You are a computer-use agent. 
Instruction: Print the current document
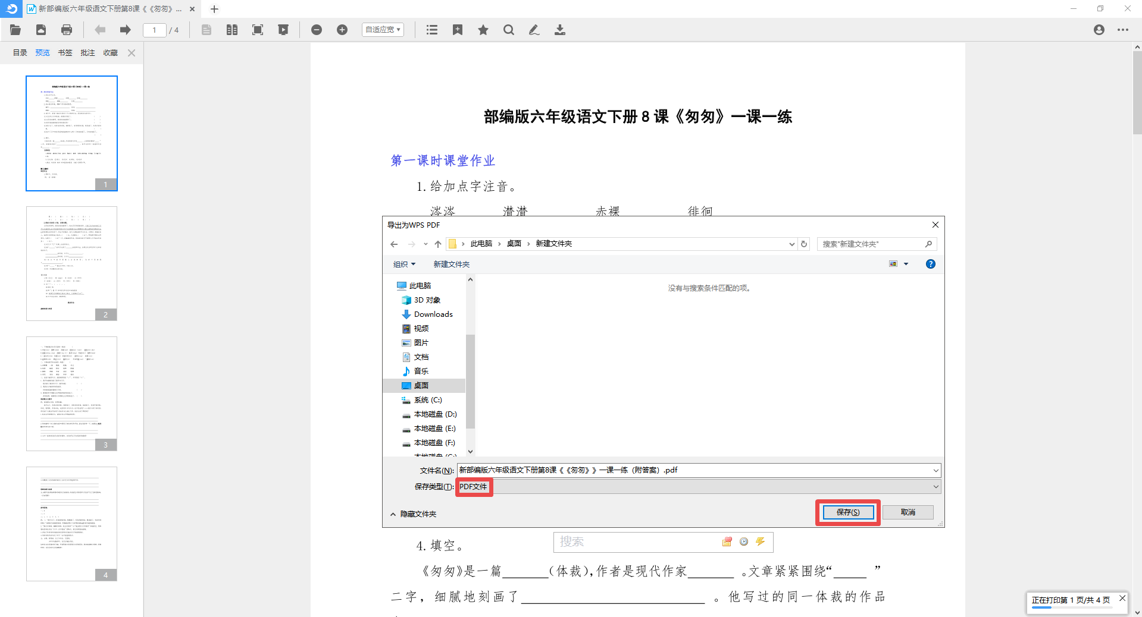[67, 30]
